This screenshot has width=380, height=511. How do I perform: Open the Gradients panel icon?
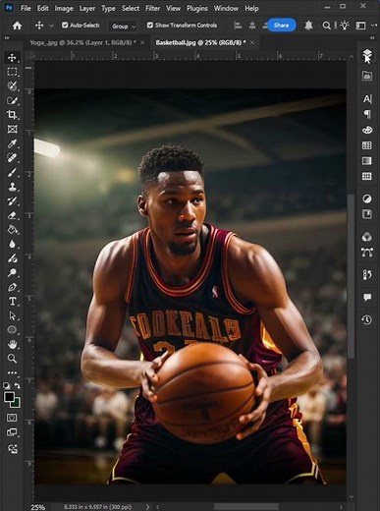point(367,161)
